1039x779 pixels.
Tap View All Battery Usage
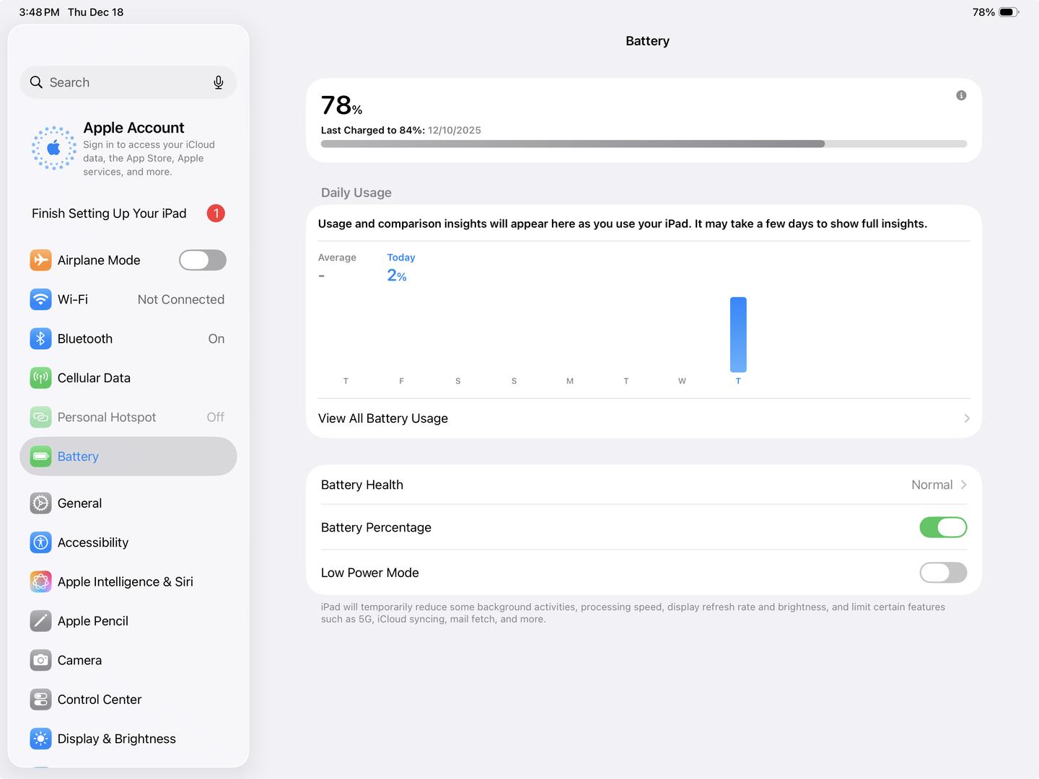[x=644, y=418]
